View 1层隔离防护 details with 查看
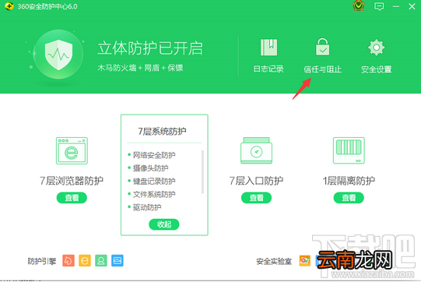The width and height of the screenshot is (421, 282). 349,198
